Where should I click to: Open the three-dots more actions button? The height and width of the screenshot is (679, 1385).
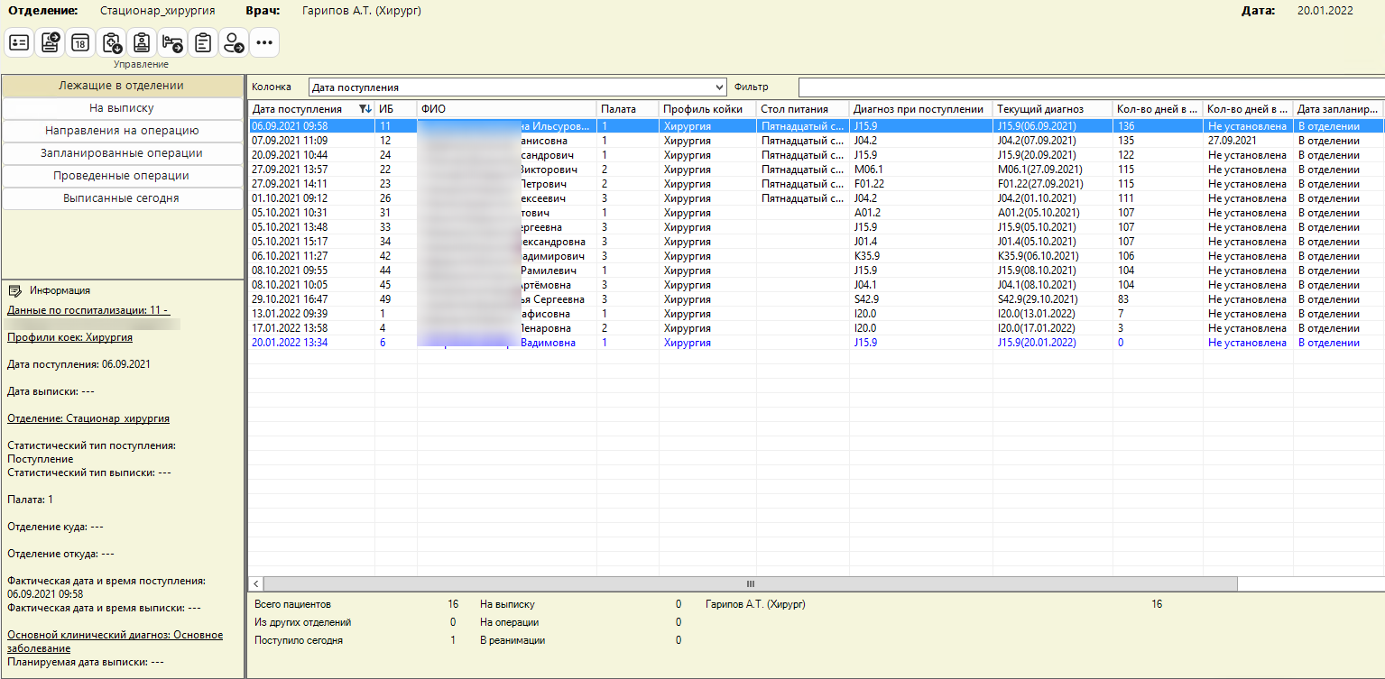coord(264,42)
